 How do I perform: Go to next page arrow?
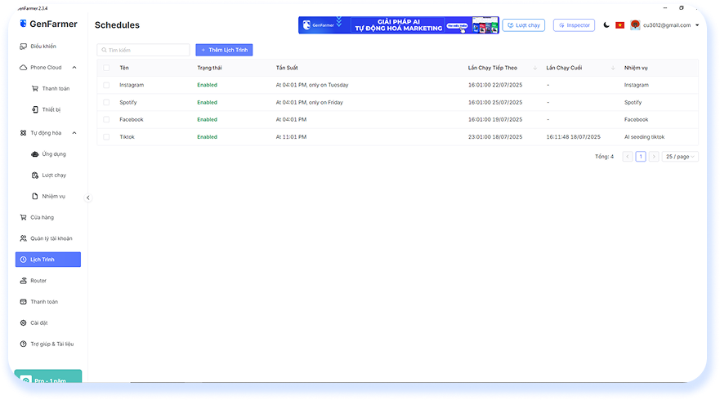click(x=654, y=157)
